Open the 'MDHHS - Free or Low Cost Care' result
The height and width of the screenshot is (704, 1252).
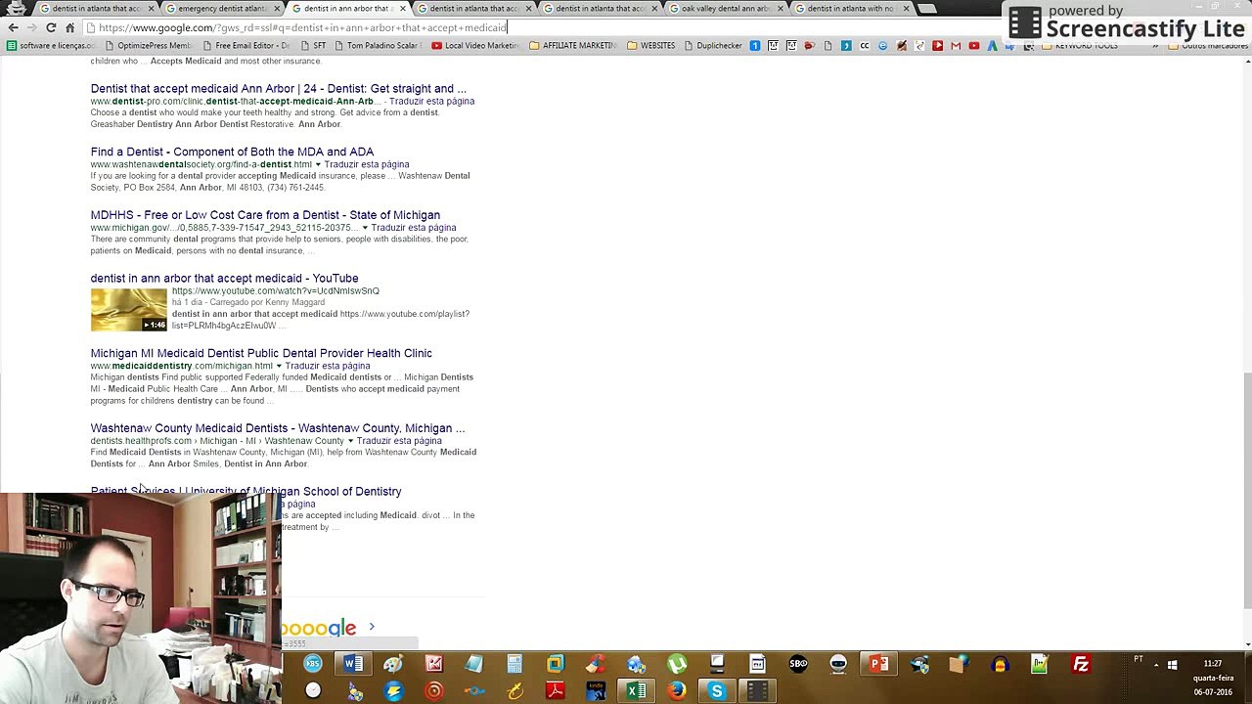(265, 215)
